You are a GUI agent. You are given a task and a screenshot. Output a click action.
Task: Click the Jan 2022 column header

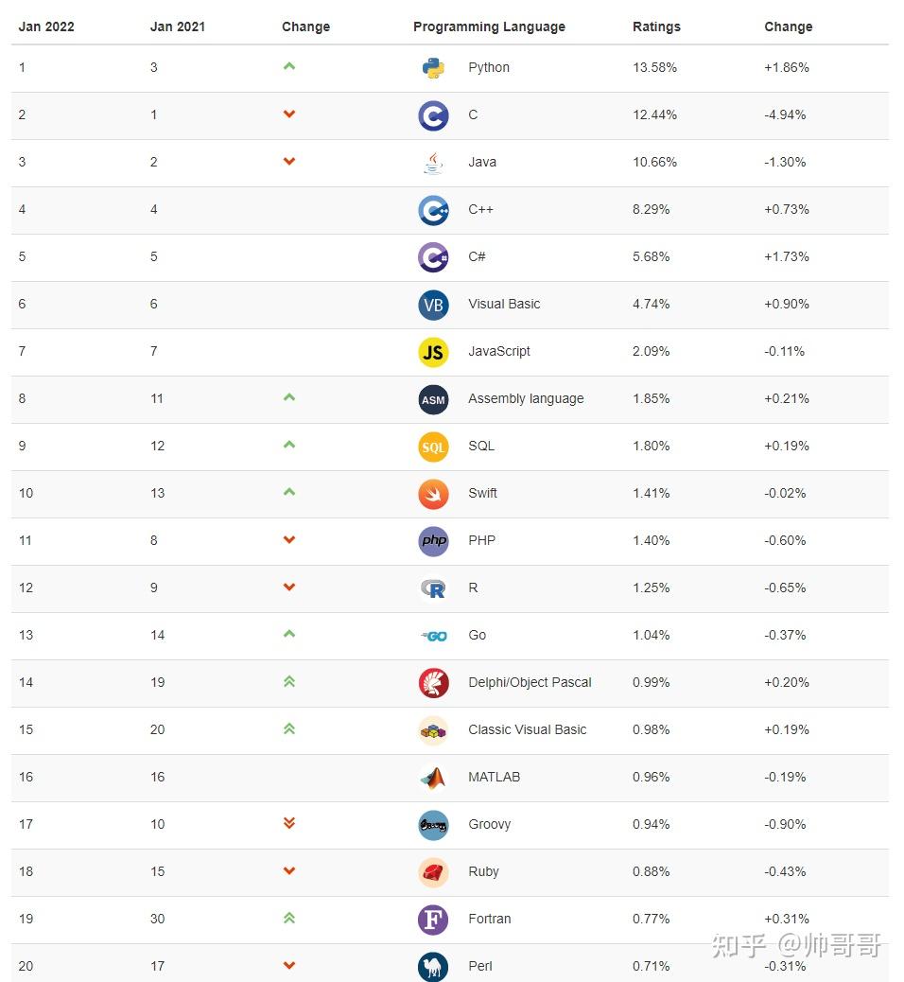47,26
